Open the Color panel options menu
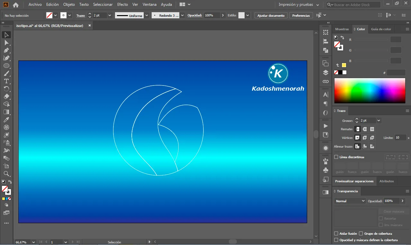 [407, 29]
